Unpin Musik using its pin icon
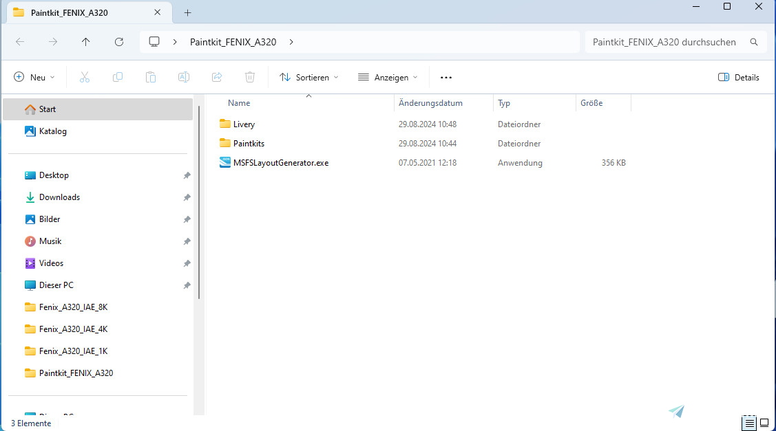776x431 pixels. (187, 242)
